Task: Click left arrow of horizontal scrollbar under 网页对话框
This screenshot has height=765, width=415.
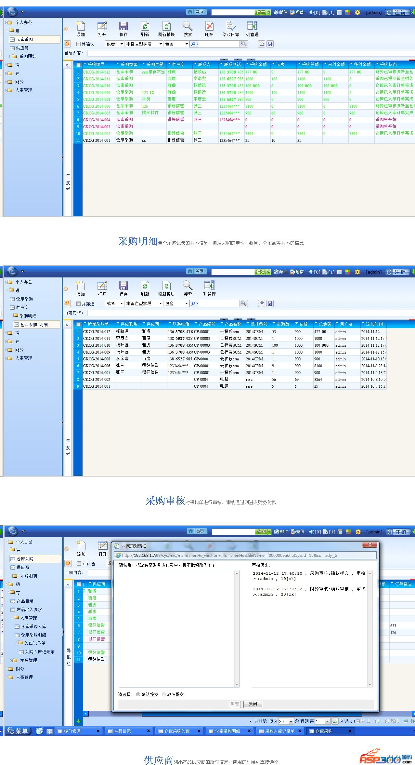Action: 86,714
